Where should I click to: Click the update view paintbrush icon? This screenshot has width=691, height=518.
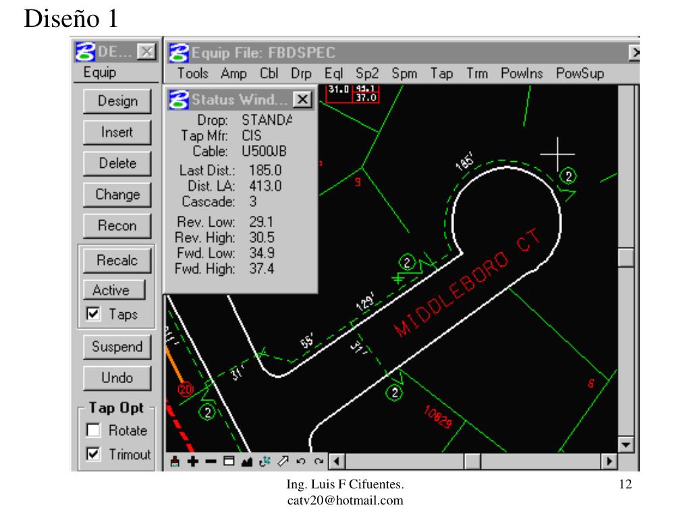click(175, 461)
